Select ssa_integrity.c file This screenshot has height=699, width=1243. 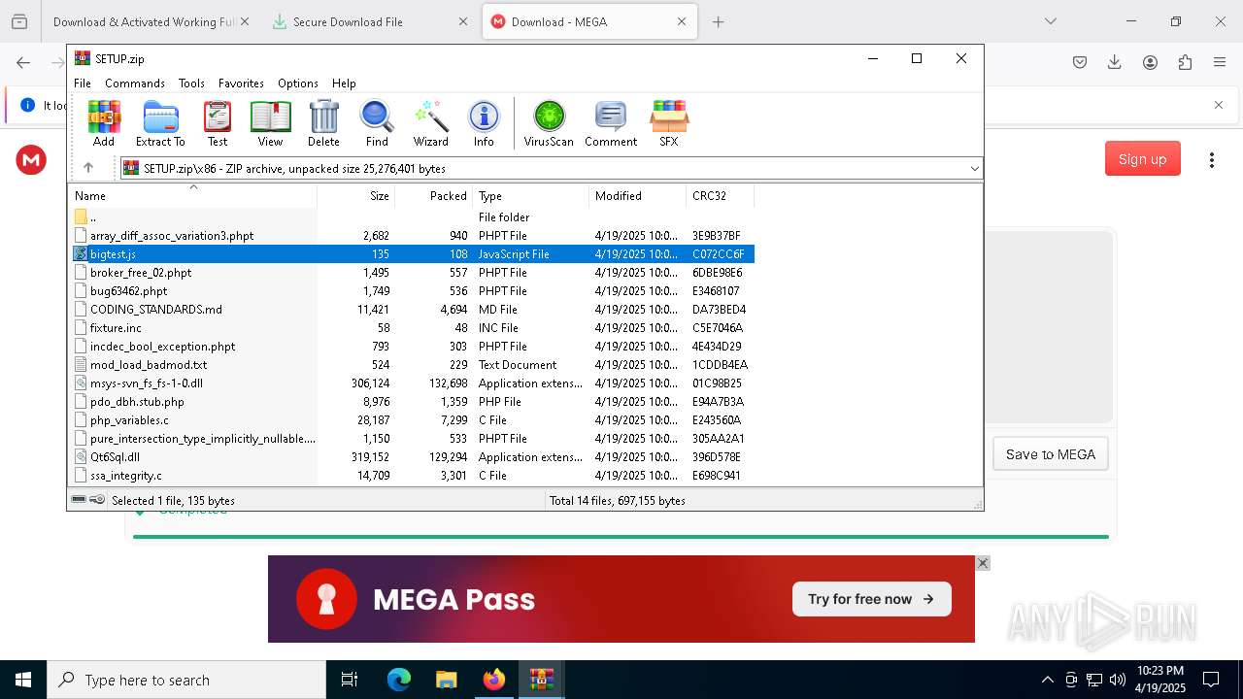(x=412, y=476)
